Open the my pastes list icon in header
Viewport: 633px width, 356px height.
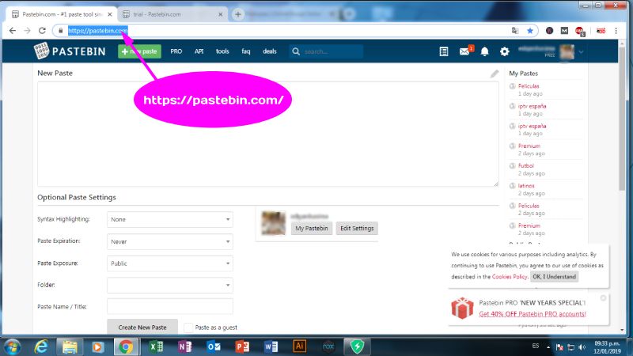444,51
